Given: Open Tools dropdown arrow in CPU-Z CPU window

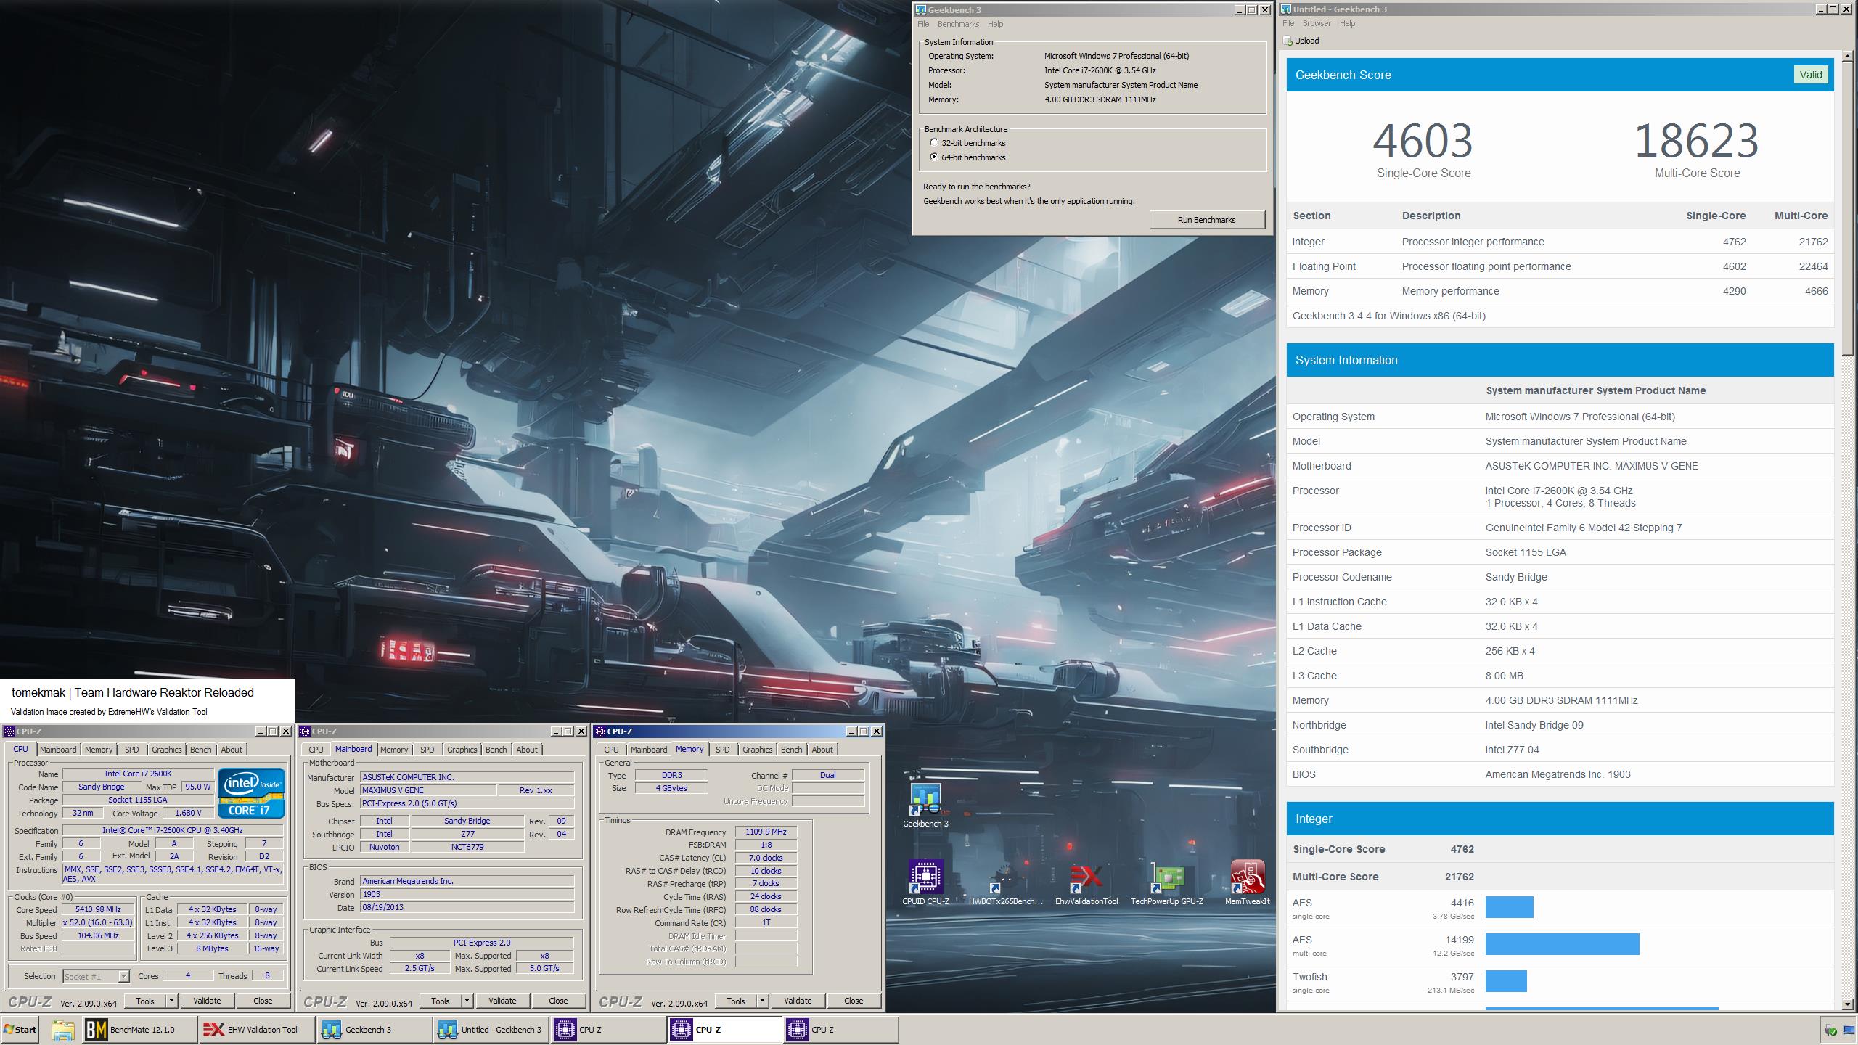Looking at the screenshot, I should click(171, 1001).
